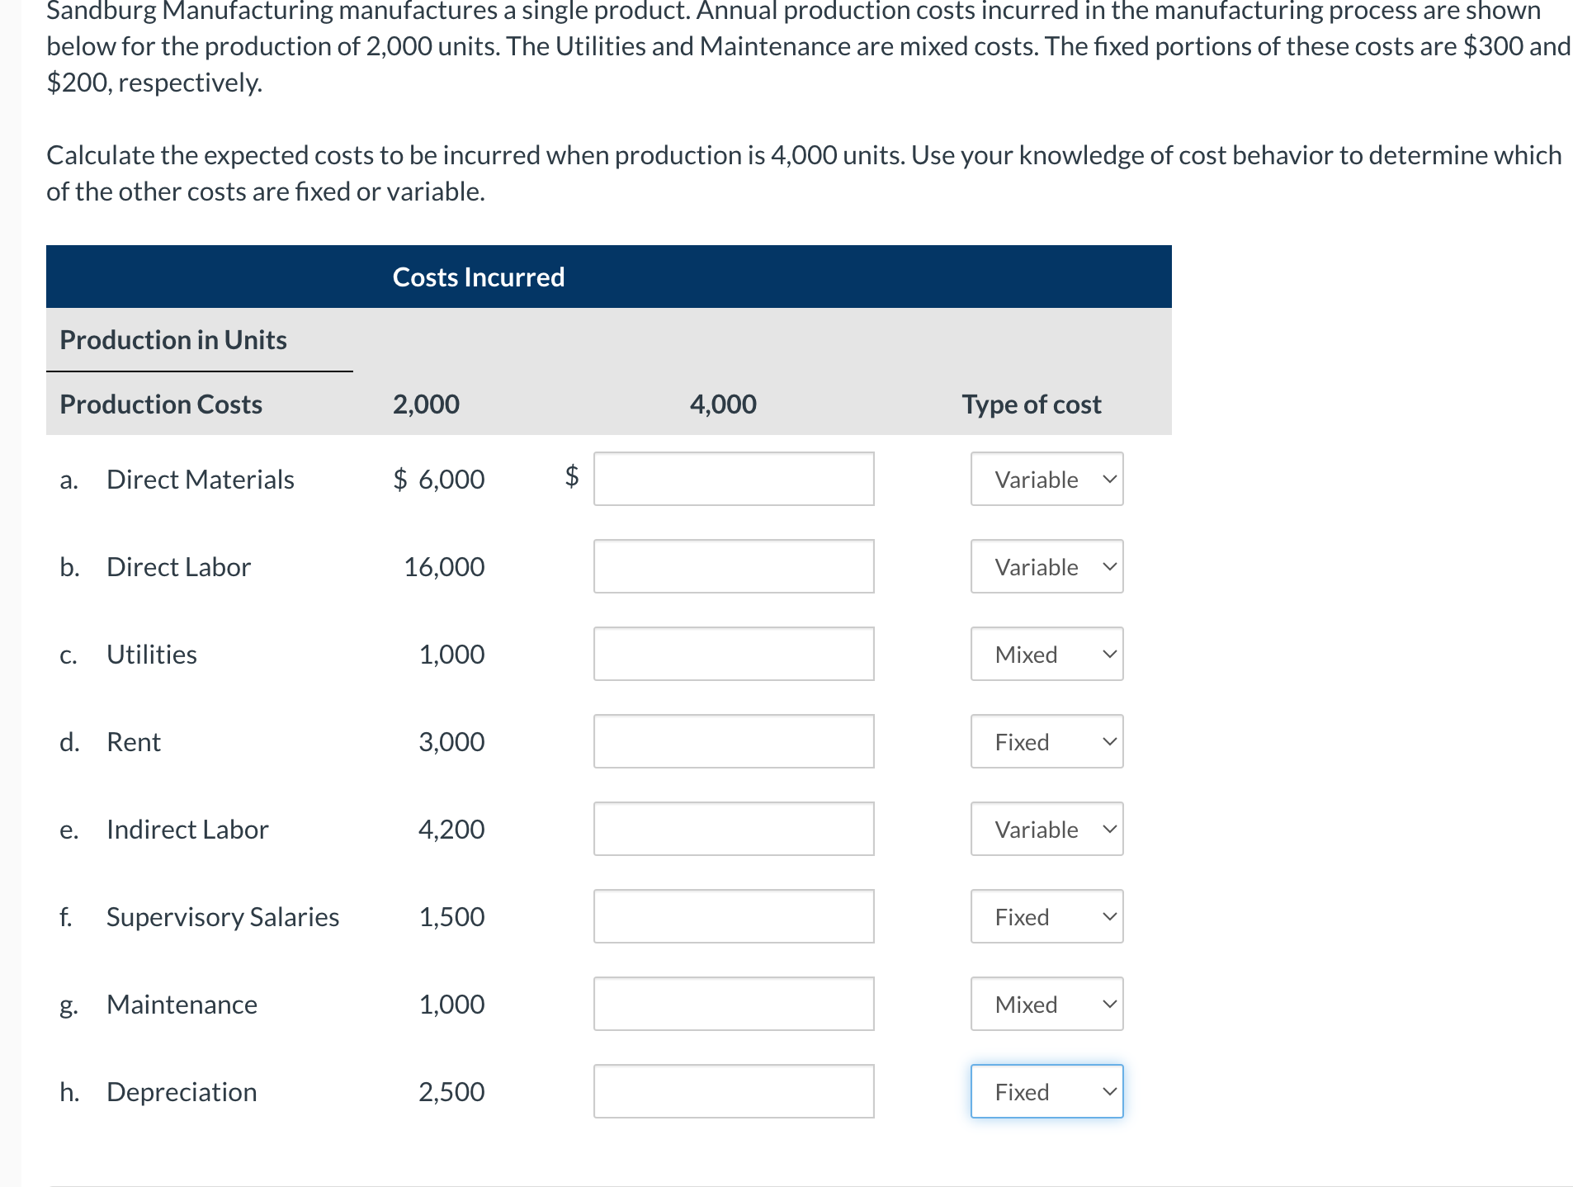Click Utilities 4,000 units input field
Image resolution: width=1573 pixels, height=1187 pixels.
(734, 654)
